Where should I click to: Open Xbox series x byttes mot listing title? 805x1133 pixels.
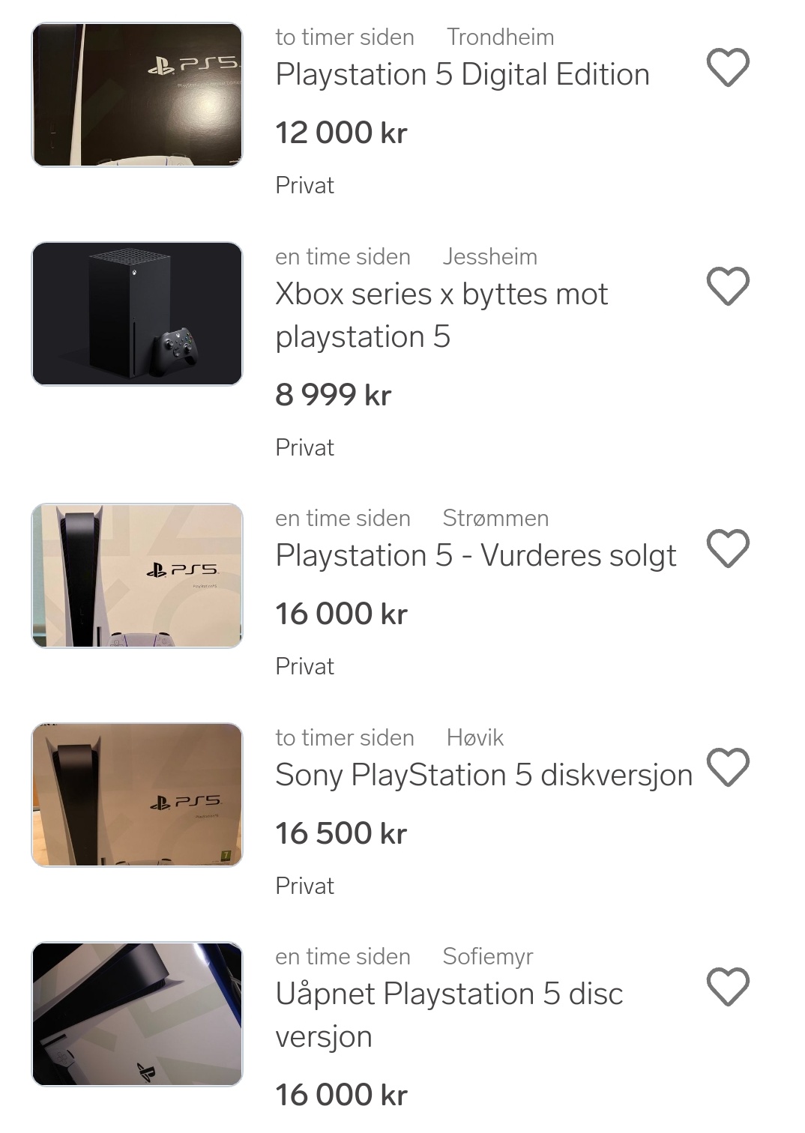click(x=441, y=315)
